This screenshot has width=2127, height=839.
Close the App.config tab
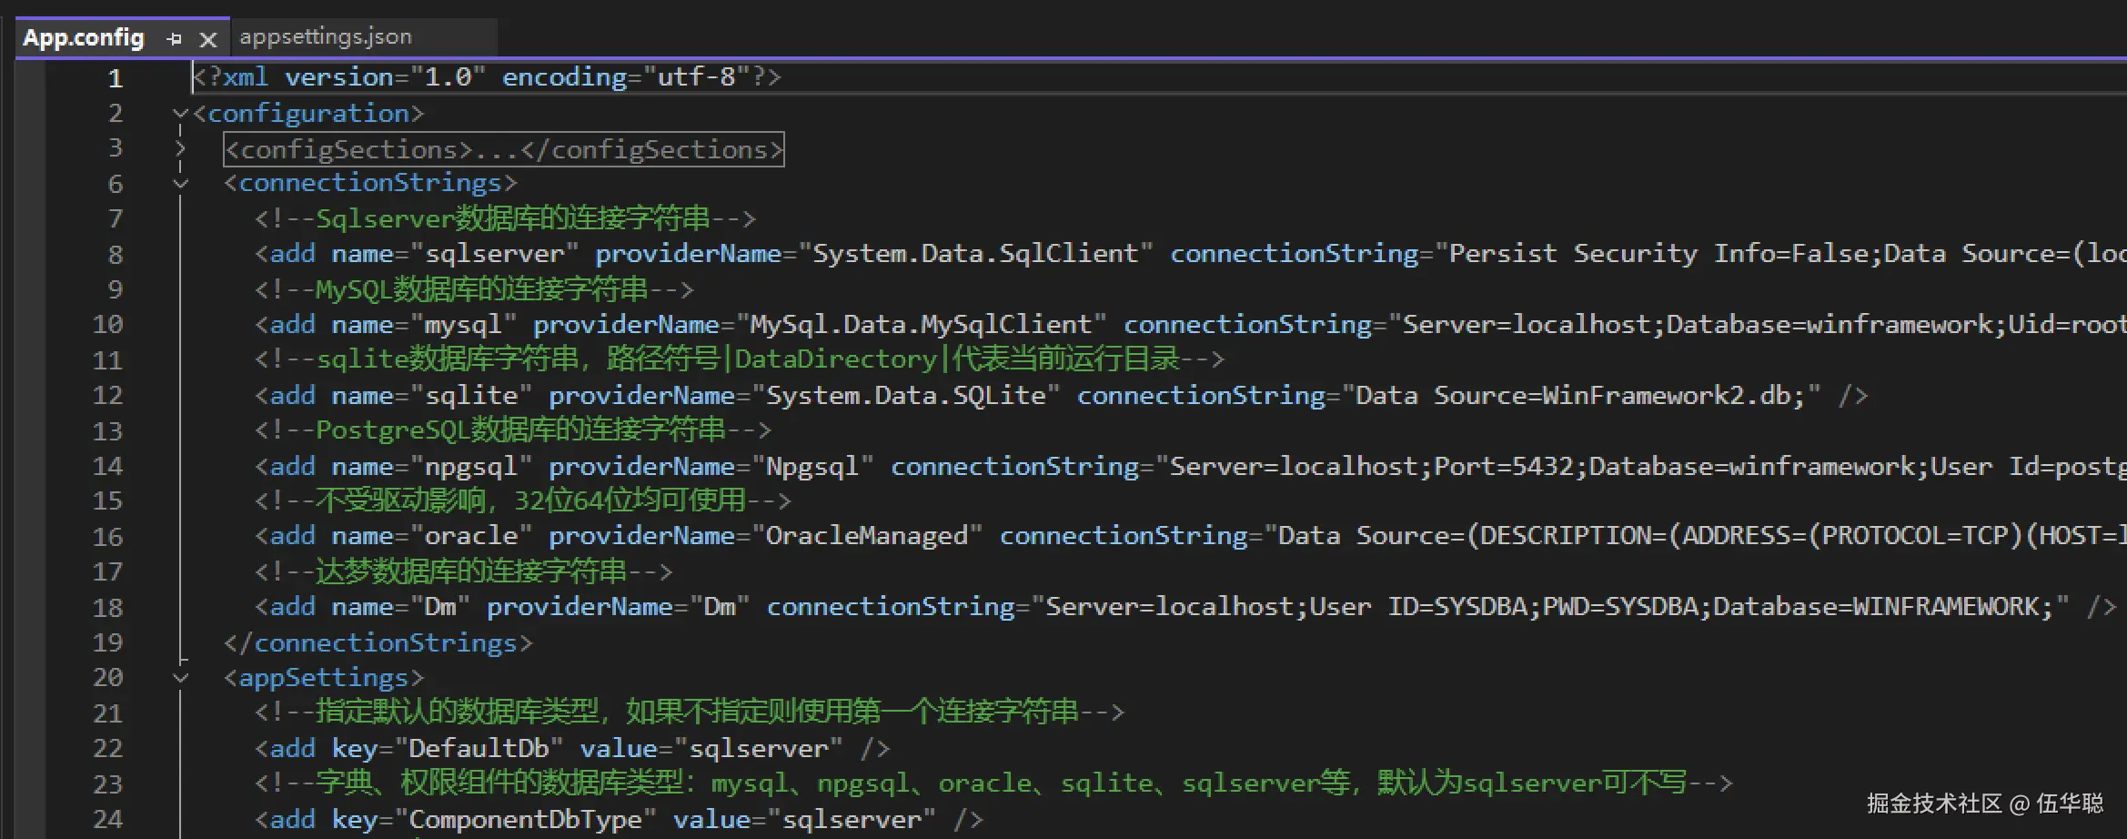(x=208, y=39)
